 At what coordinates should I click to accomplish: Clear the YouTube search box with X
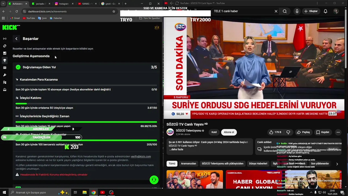[276, 11]
